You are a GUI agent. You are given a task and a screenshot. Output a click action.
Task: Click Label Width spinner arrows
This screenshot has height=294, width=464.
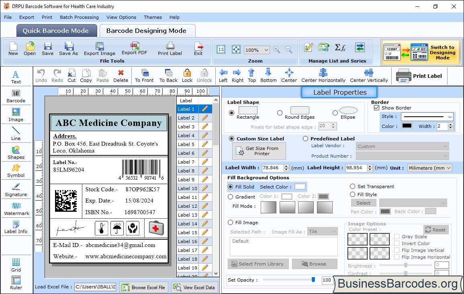(286, 168)
